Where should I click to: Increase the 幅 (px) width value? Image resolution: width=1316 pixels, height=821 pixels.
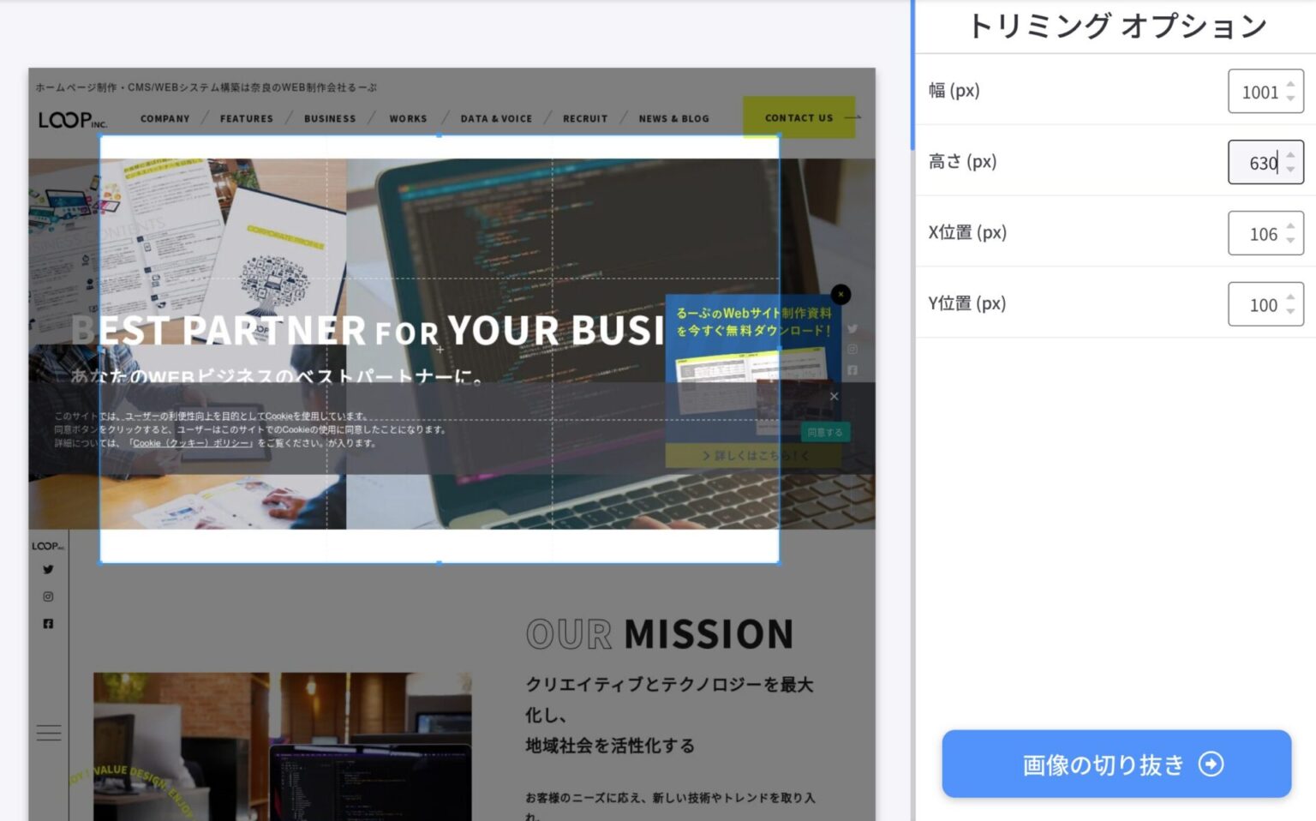(x=1290, y=84)
